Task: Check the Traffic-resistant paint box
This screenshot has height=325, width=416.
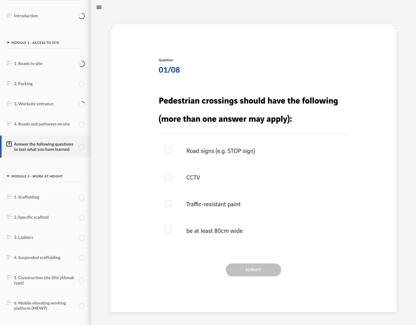Action: (x=168, y=203)
